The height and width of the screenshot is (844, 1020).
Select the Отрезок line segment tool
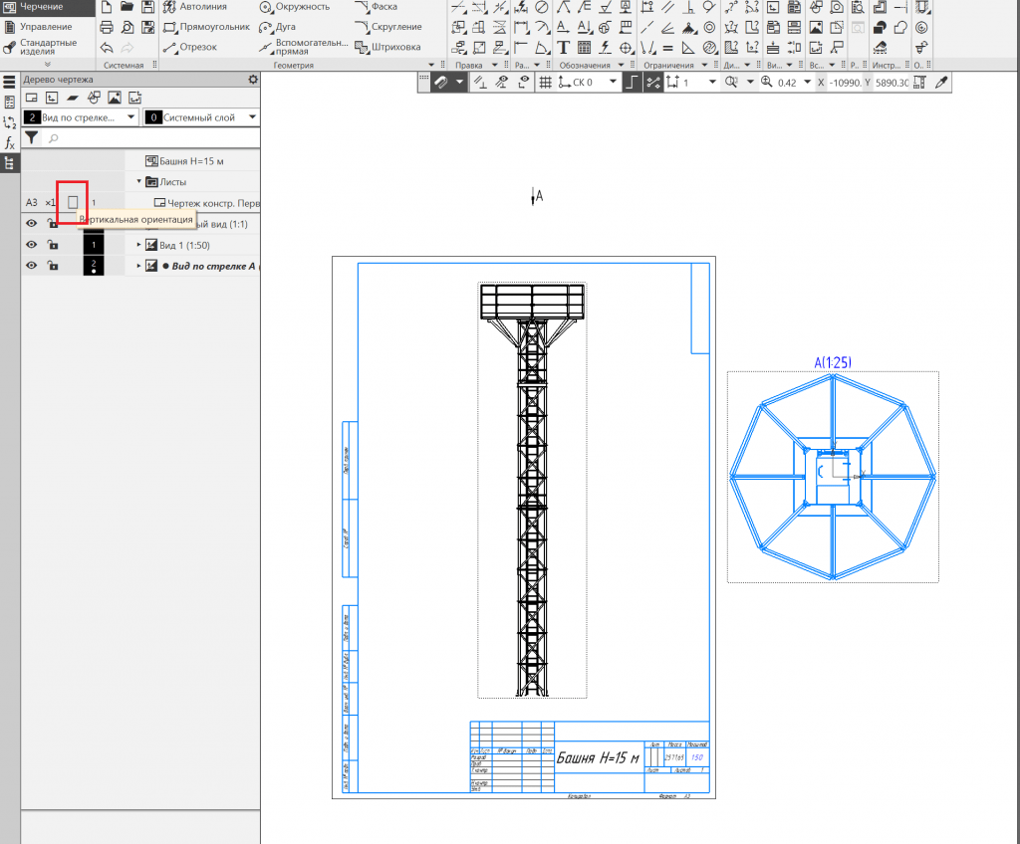[190, 48]
